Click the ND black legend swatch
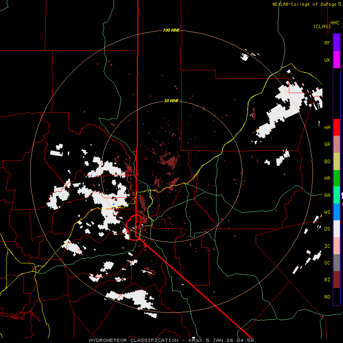The width and height of the screenshot is (343, 343). (337, 297)
